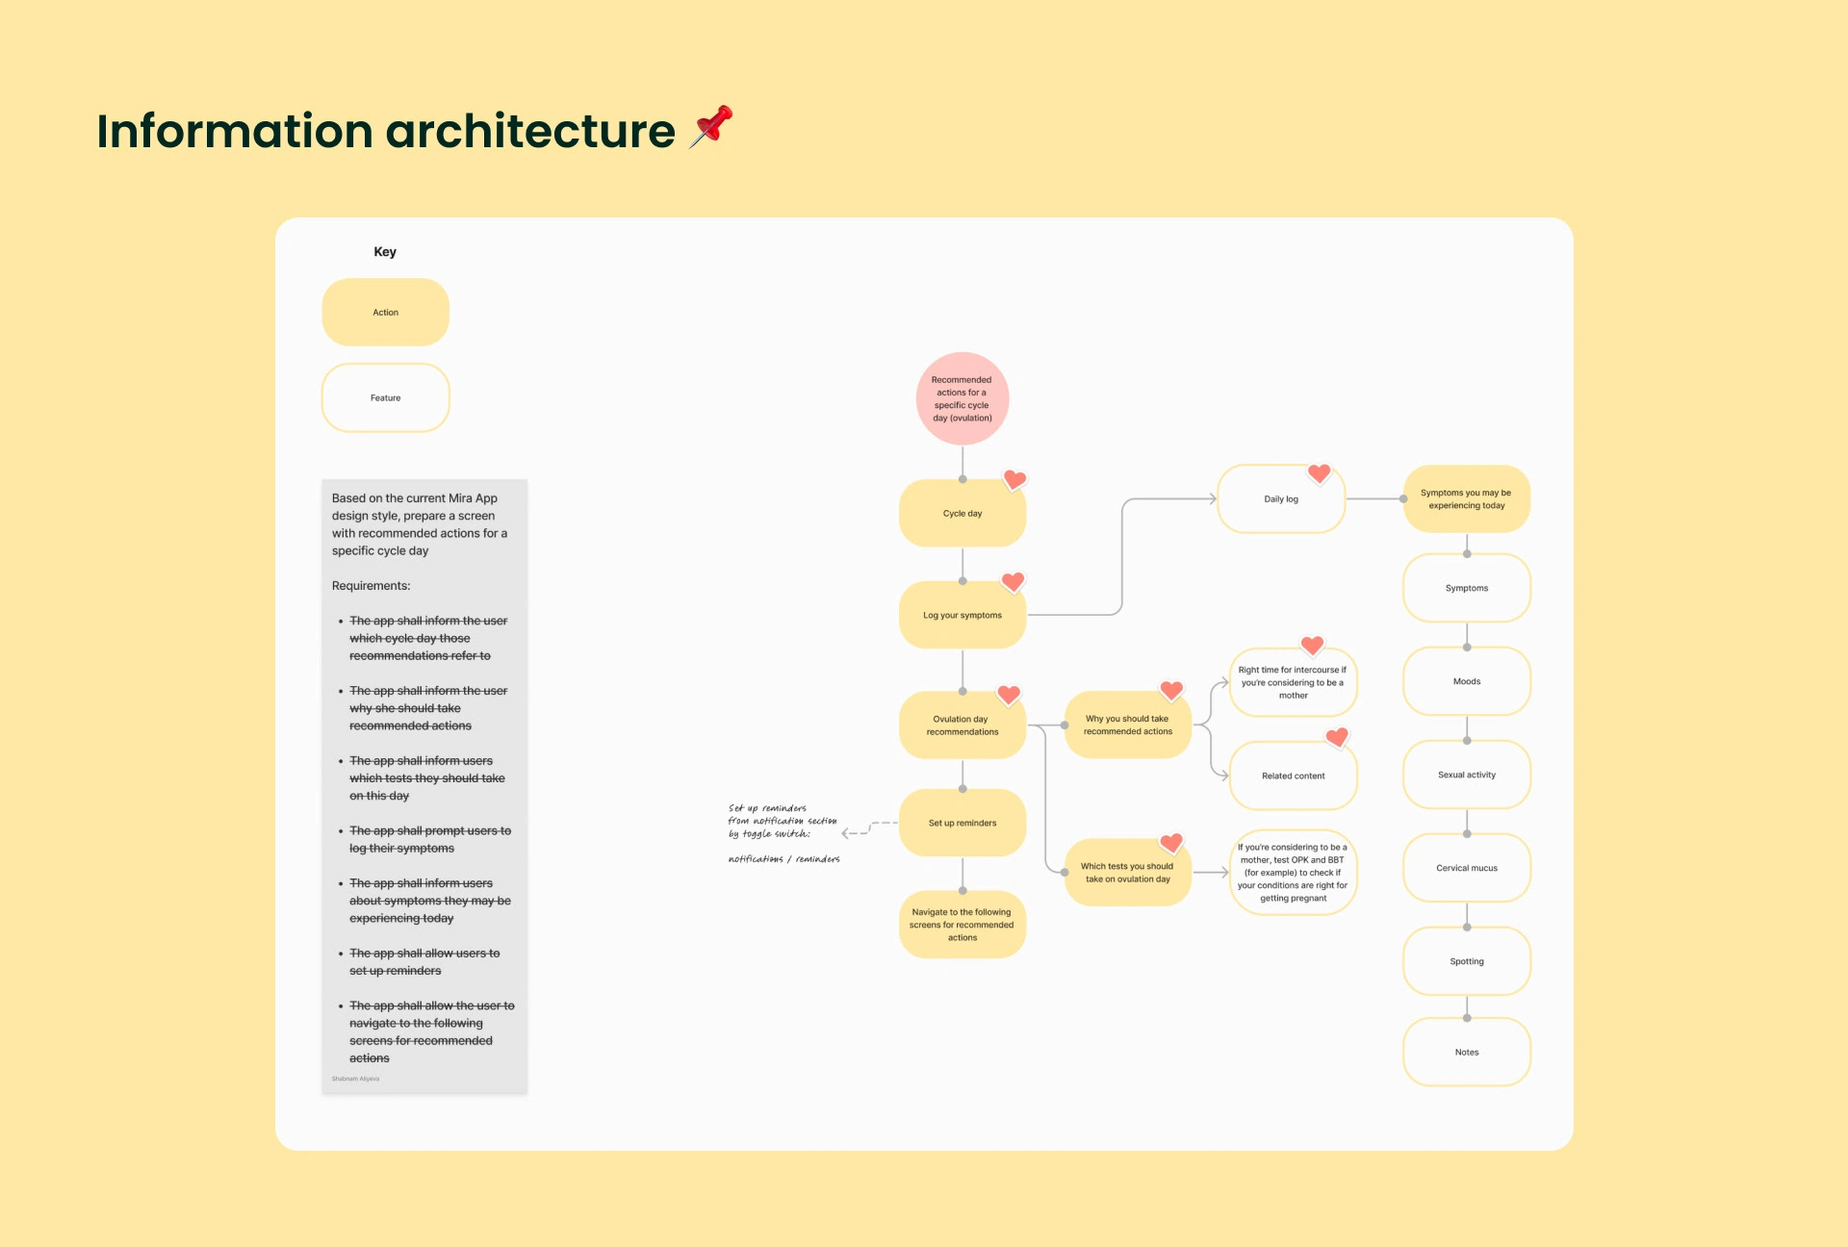Click the Symptoms feature node
Image resolution: width=1848 pixels, height=1247 pixels.
tap(1467, 588)
